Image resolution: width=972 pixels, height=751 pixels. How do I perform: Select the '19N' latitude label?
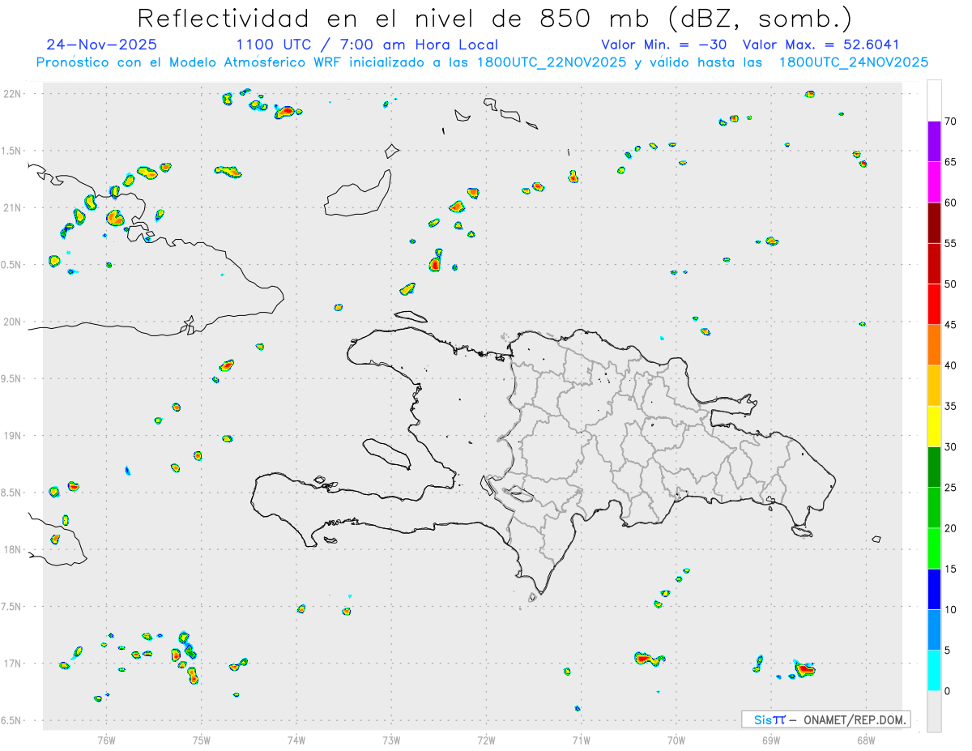[x=12, y=436]
